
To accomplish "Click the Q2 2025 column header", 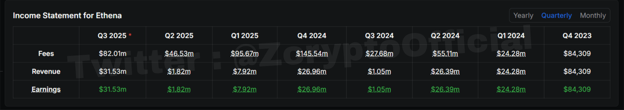I will pos(179,36).
